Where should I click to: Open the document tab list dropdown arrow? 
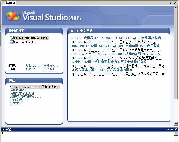[170, 3]
